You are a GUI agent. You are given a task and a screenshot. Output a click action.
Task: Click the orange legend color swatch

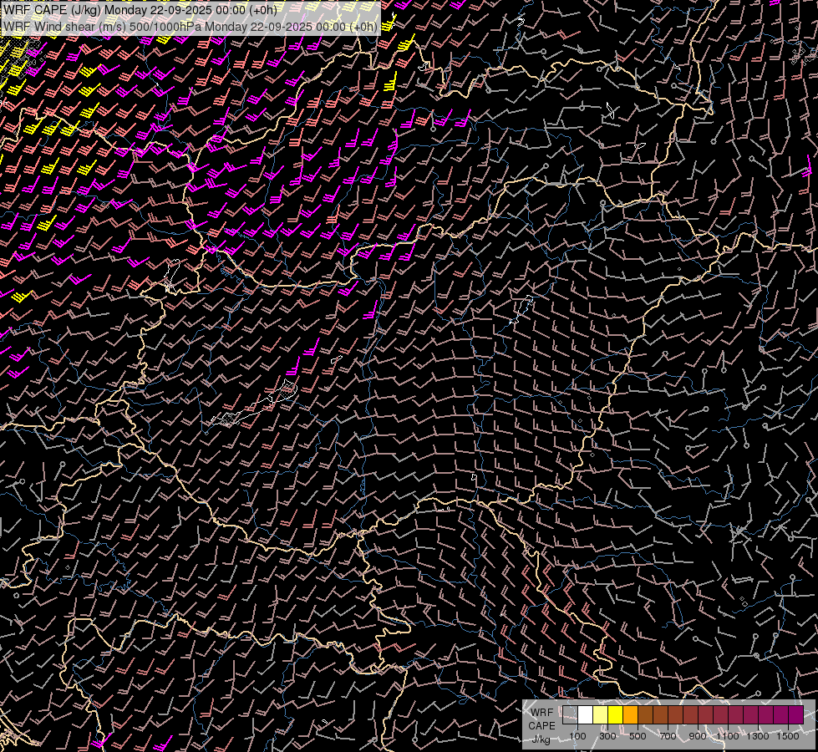630,714
